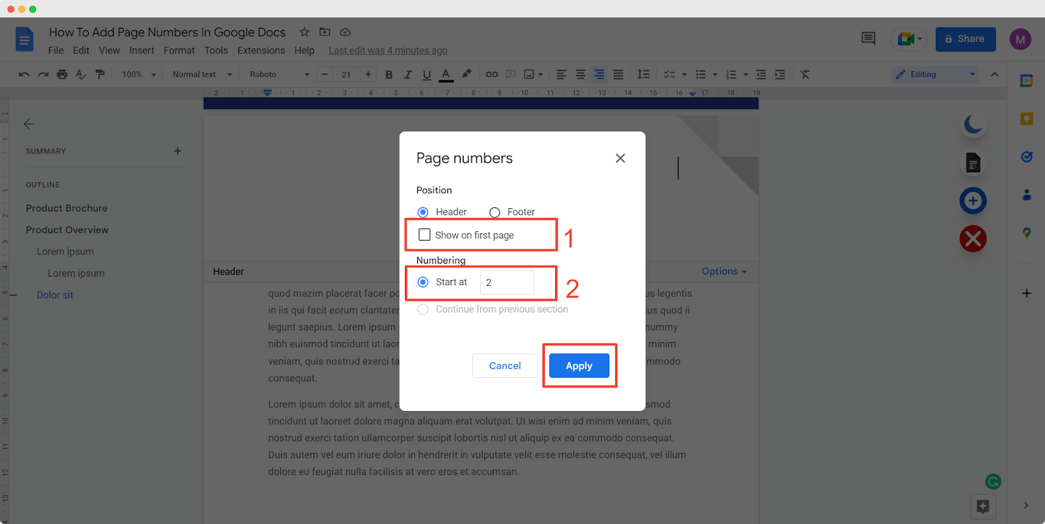
Task: Click the Start at number field
Action: pos(507,283)
